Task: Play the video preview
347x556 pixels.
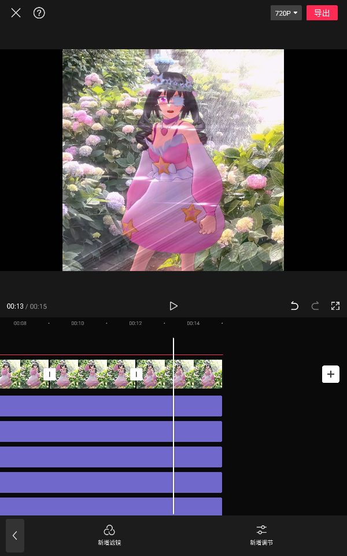Action: pos(173,306)
